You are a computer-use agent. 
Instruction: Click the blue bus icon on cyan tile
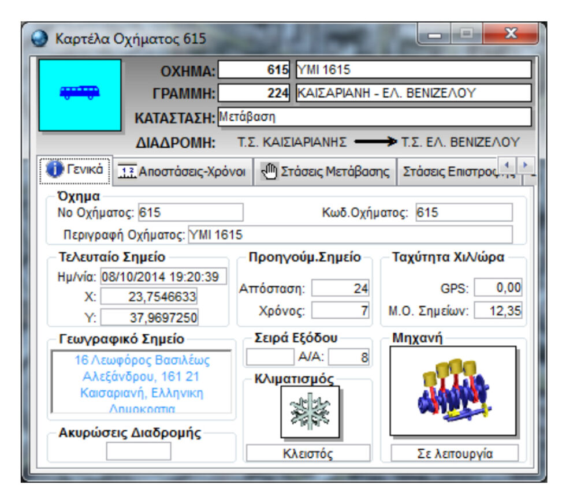point(80,92)
